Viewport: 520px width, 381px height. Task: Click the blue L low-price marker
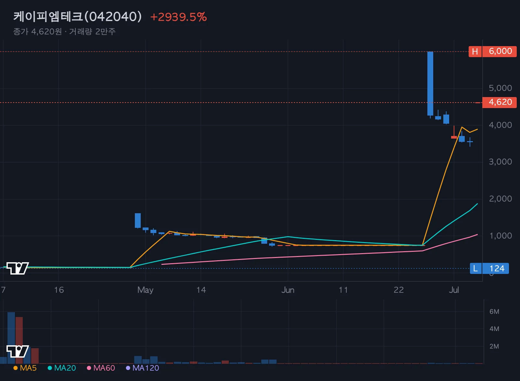click(475, 268)
